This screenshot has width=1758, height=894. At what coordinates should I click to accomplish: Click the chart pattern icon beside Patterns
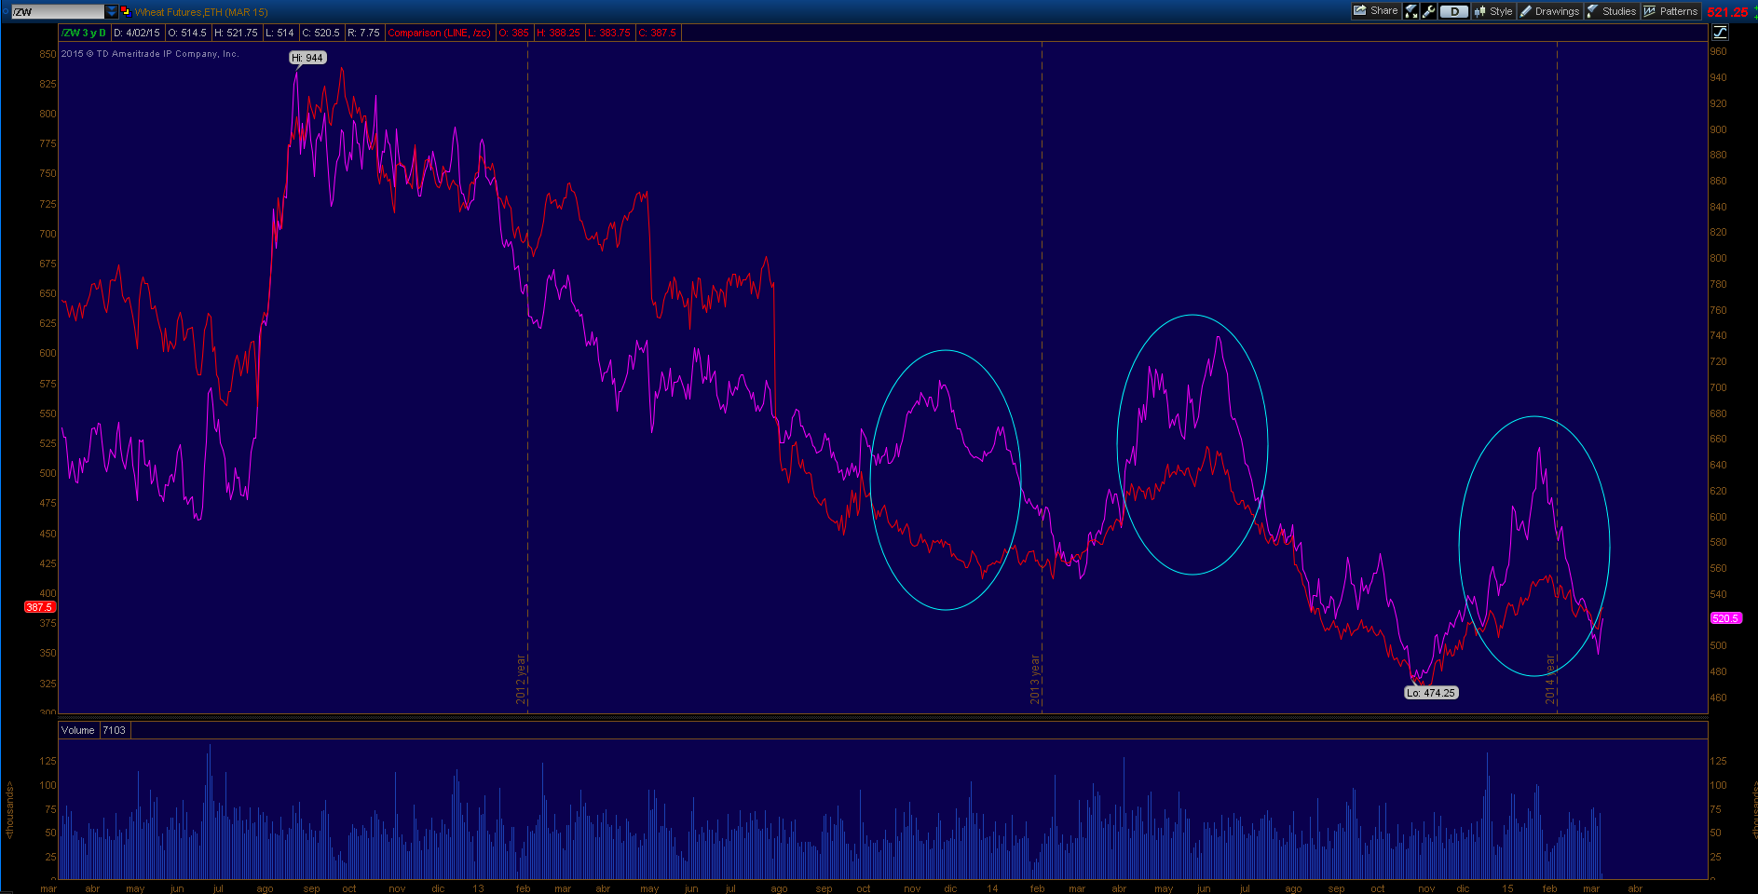pyautogui.click(x=1650, y=11)
